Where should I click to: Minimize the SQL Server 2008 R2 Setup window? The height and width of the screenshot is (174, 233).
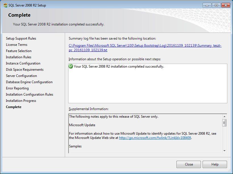point(207,5)
